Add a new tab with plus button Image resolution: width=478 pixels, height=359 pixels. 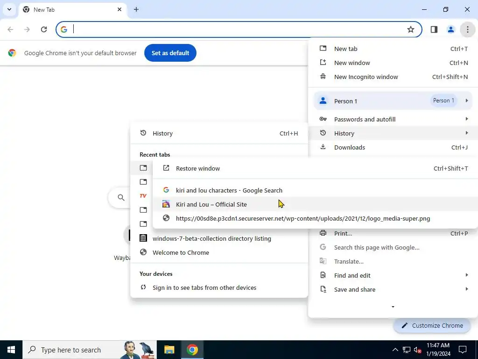pos(136,9)
